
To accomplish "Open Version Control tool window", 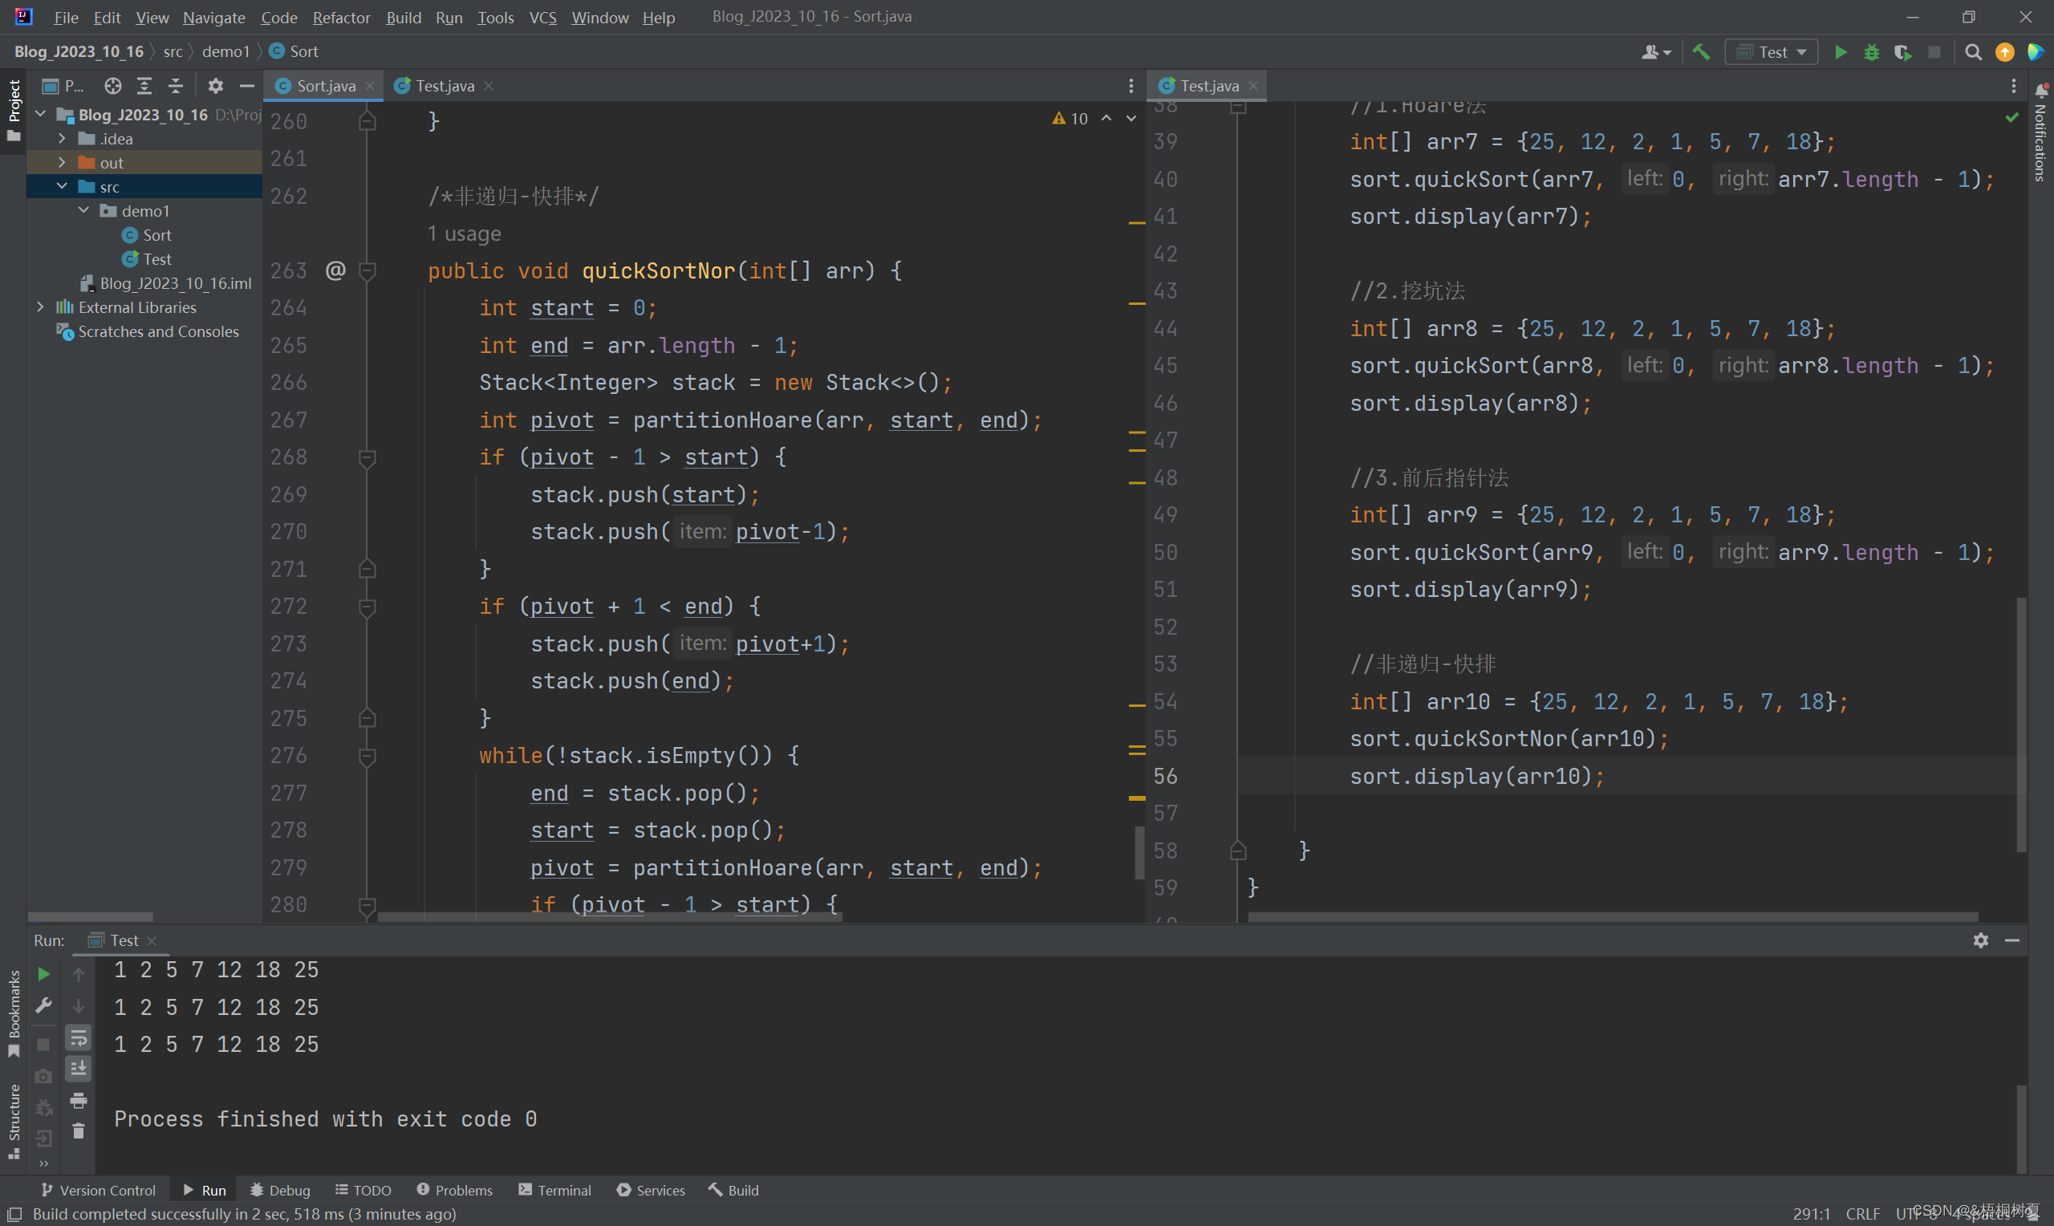I will [x=98, y=1190].
